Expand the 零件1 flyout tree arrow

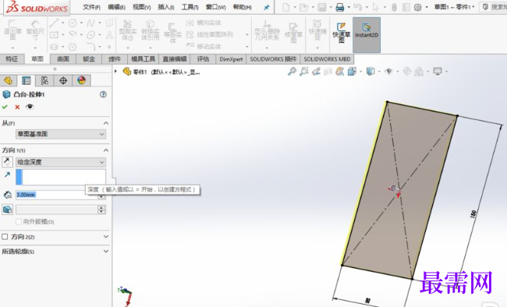[115, 72]
